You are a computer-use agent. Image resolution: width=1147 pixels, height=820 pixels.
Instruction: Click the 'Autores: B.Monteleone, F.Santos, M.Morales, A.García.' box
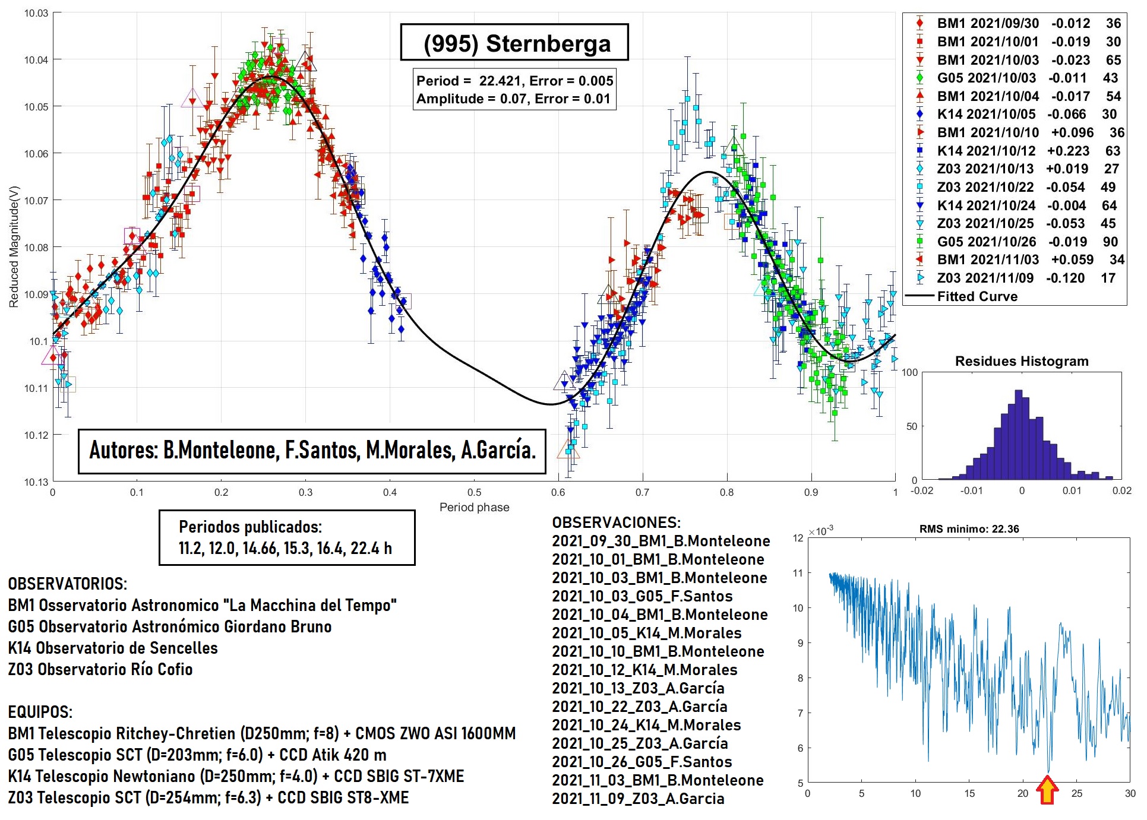312,451
